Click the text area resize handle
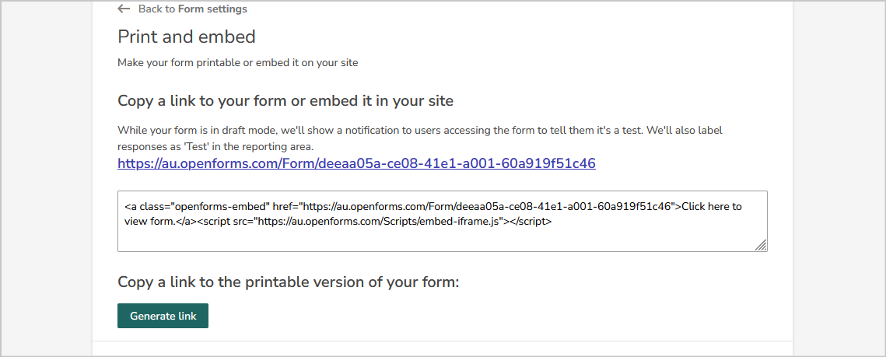 tap(761, 245)
